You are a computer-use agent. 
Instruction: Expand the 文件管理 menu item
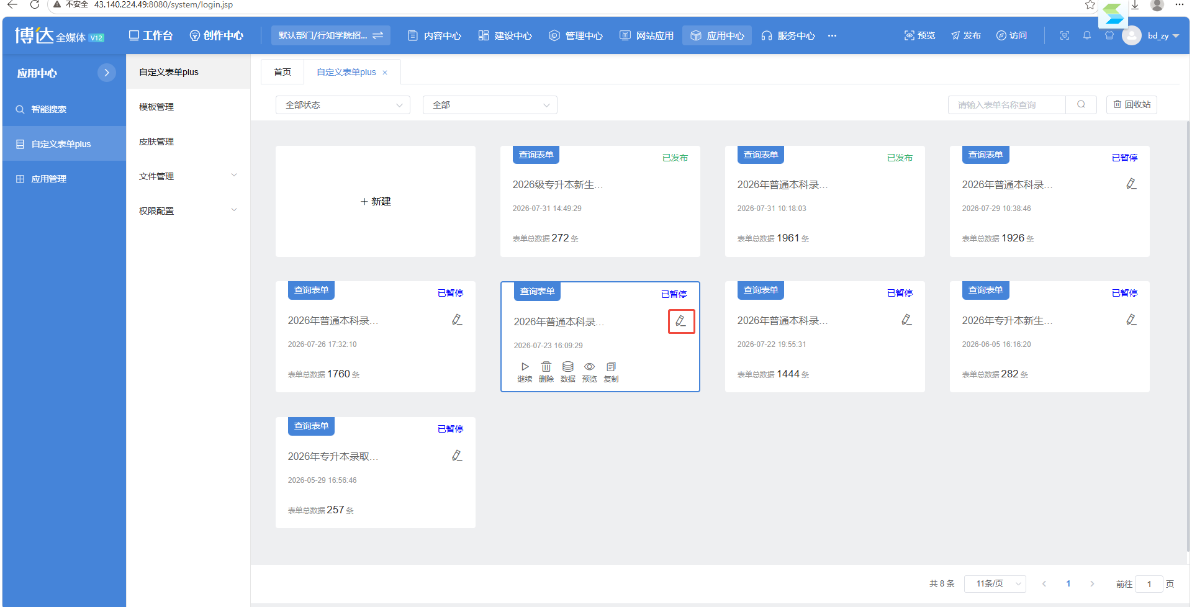(188, 176)
